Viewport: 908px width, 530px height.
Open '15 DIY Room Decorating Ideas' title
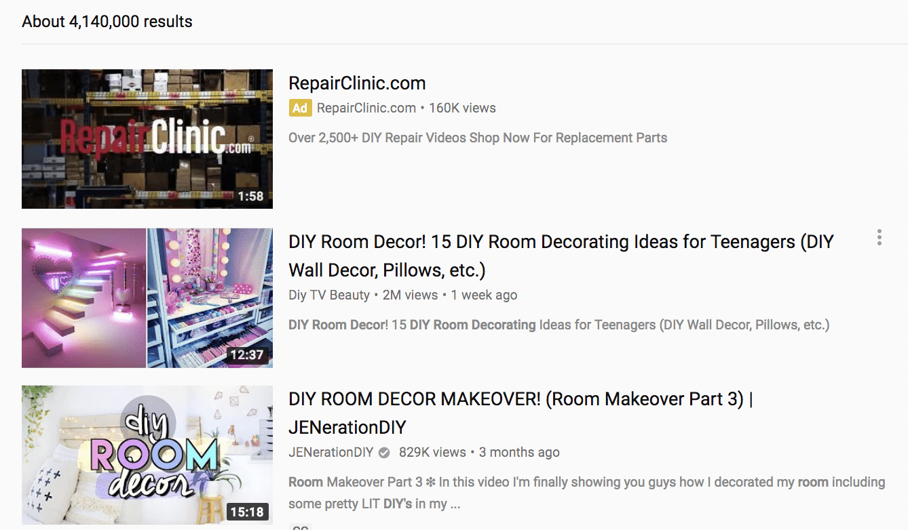pyautogui.click(x=561, y=256)
